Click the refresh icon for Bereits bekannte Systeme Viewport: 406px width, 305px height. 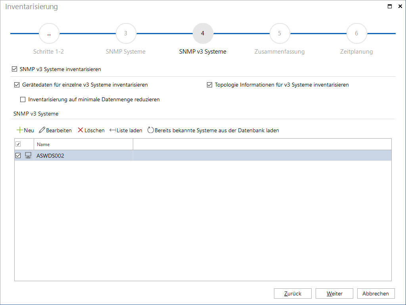[x=150, y=130]
